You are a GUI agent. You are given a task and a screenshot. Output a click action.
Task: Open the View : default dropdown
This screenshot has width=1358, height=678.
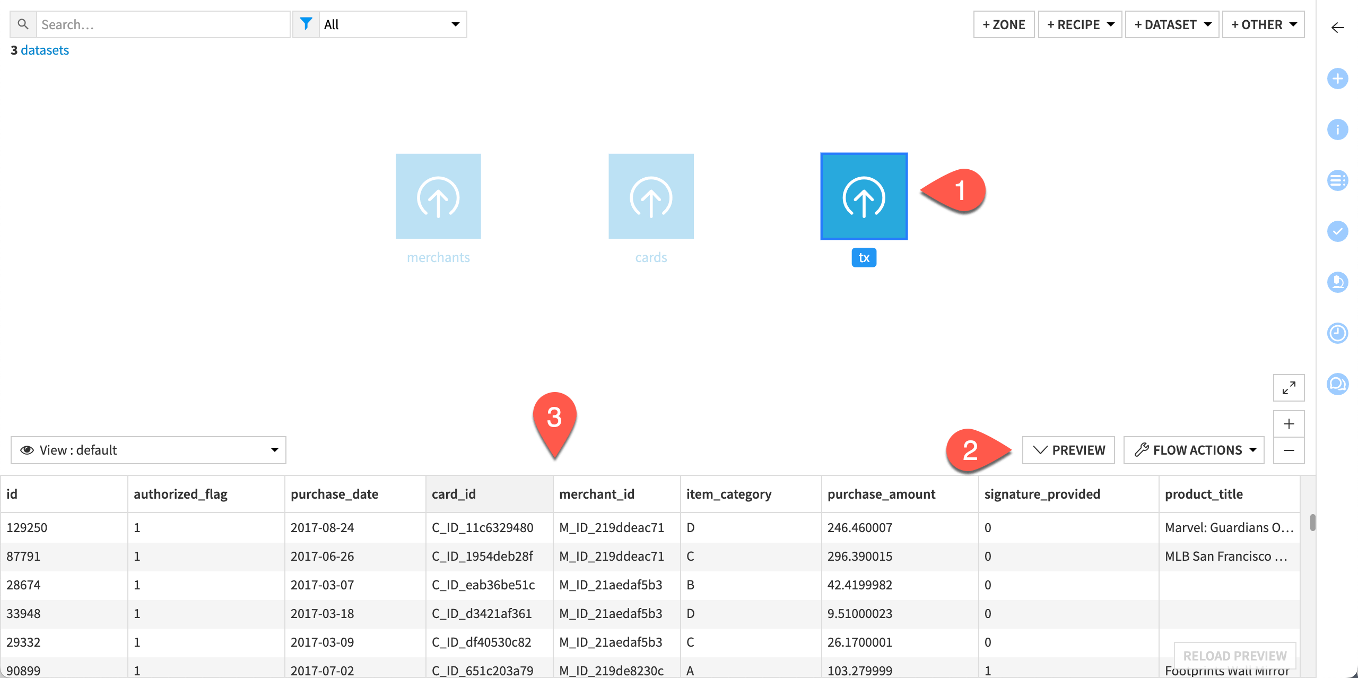[148, 450]
